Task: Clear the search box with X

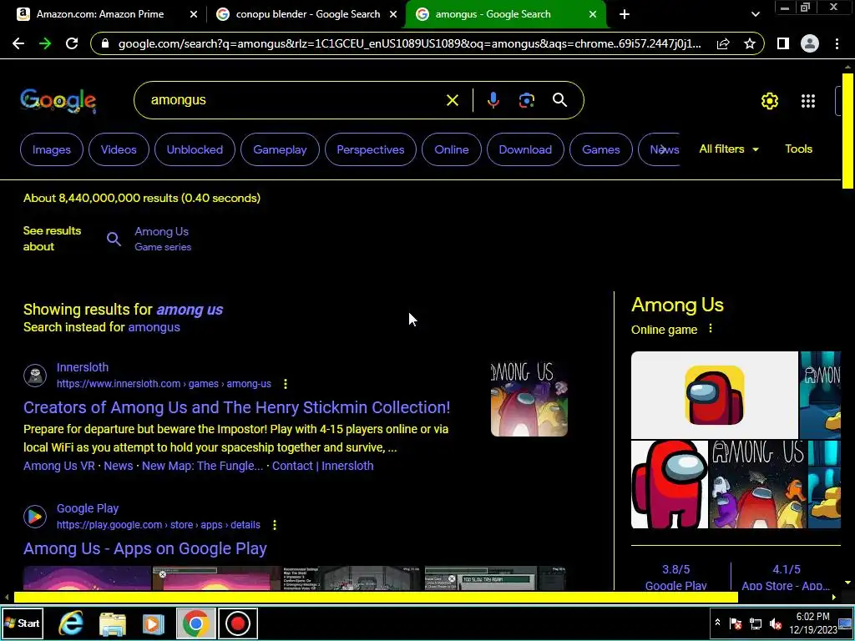Action: coord(452,100)
